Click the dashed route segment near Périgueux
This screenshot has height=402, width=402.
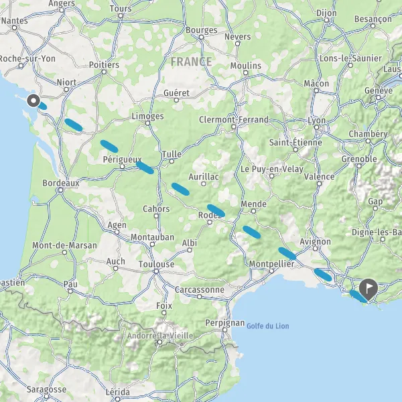coord(145,167)
